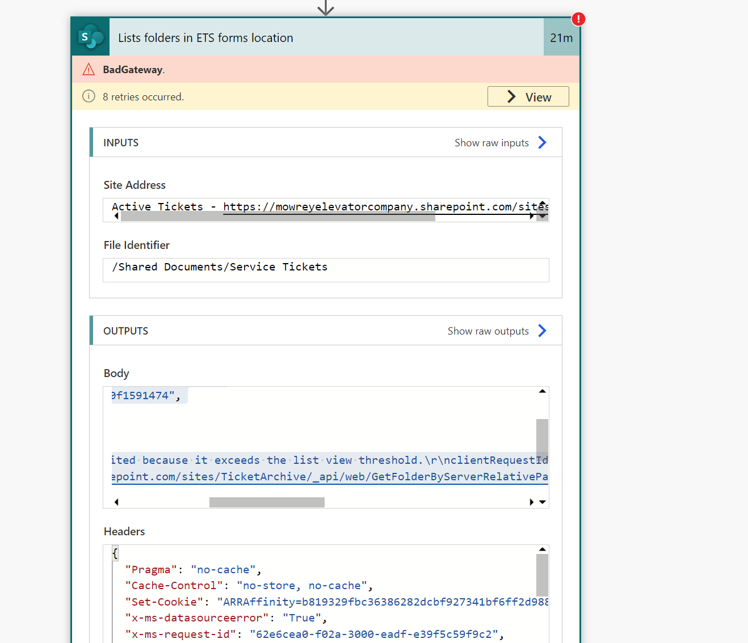Click the down arrow connector above the action
The height and width of the screenshot is (643, 748).
[x=326, y=8]
